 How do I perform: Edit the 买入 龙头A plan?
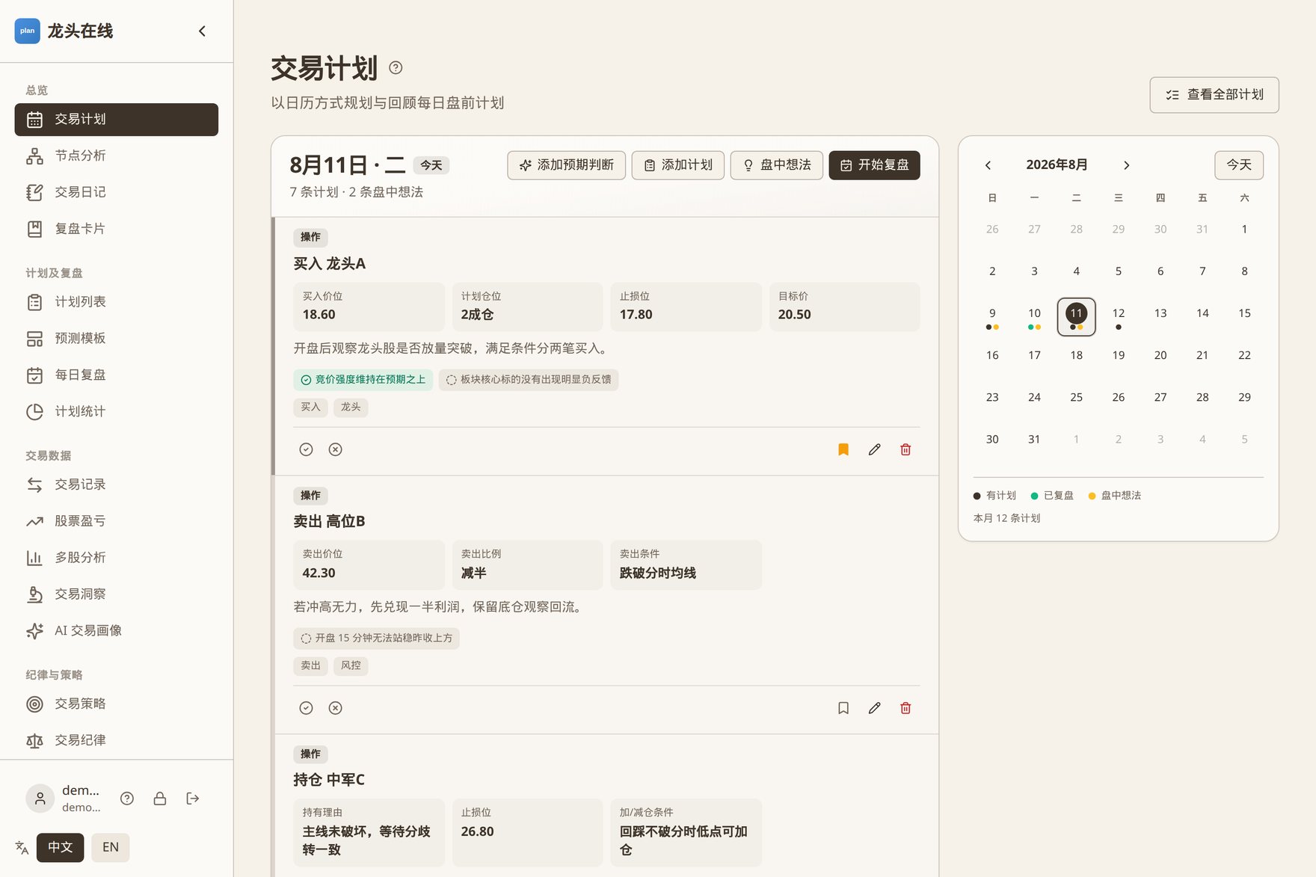pos(874,449)
